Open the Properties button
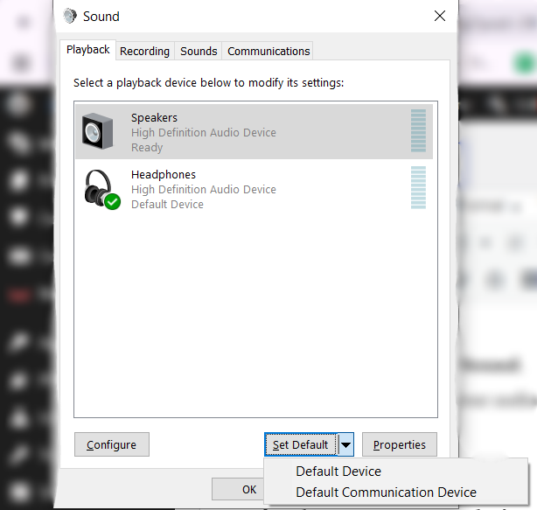Screen dimensions: 537x510 coord(400,444)
